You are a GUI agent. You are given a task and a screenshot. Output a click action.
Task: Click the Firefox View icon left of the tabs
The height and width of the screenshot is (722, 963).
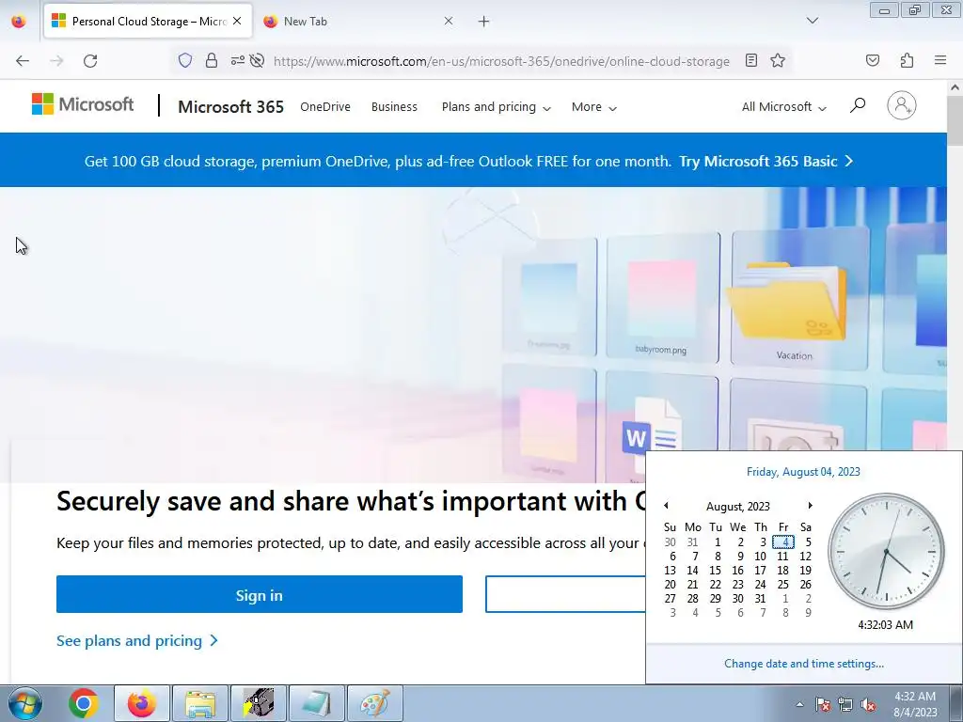click(19, 21)
